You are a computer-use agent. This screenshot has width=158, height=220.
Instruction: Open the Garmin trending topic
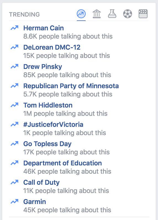pyautogui.click(x=35, y=202)
